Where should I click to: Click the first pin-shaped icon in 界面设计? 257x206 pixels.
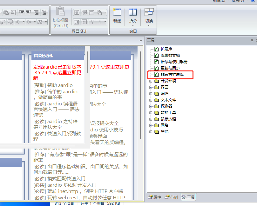pyautogui.click(x=92, y=22)
